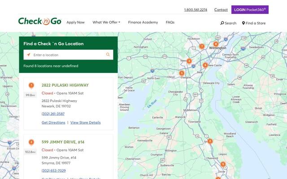Open site Search in the header
Viewport: 287px width, 179px height.
pyautogui.click(x=228, y=23)
